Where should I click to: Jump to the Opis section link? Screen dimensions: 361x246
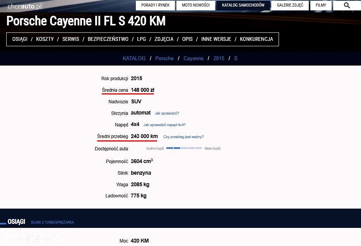click(x=187, y=39)
